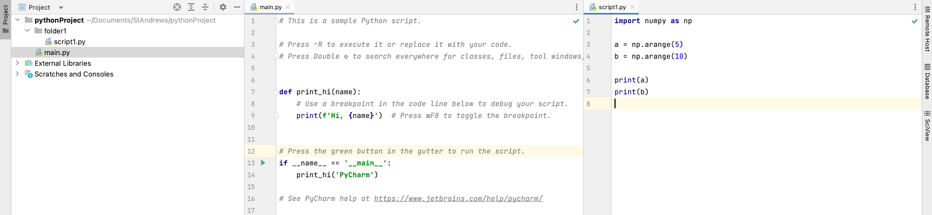Select Scratches and Consoles in the tree

click(x=74, y=74)
